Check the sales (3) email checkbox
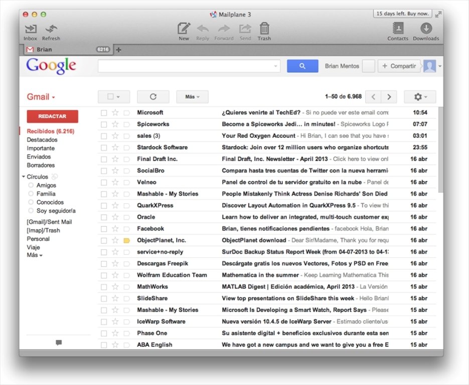The width and height of the screenshot is (469, 385). pos(104,136)
